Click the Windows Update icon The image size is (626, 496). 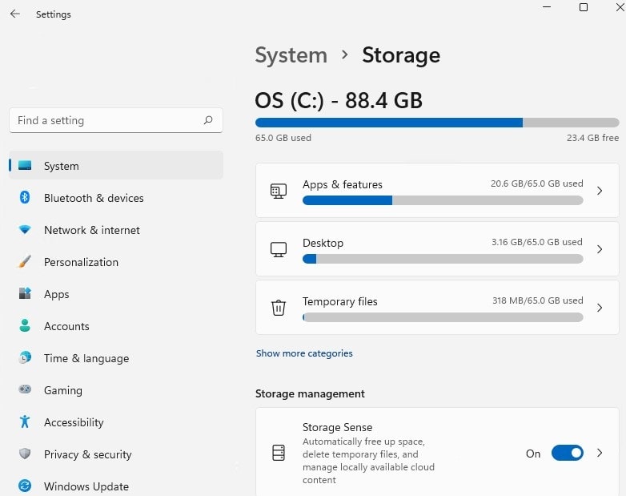[25, 486]
